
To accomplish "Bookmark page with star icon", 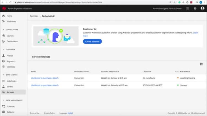I will point(174,2).
